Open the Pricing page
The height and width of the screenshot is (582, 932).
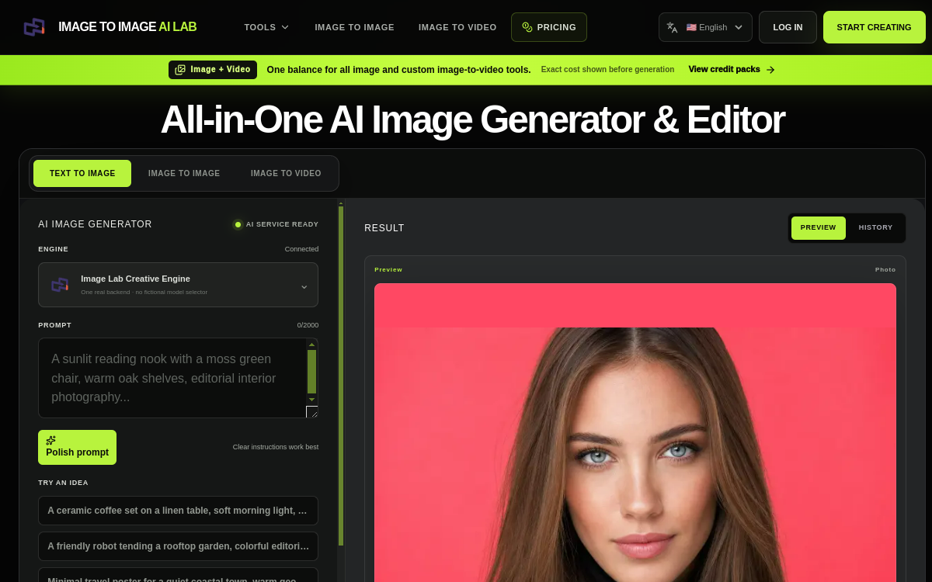click(x=549, y=27)
